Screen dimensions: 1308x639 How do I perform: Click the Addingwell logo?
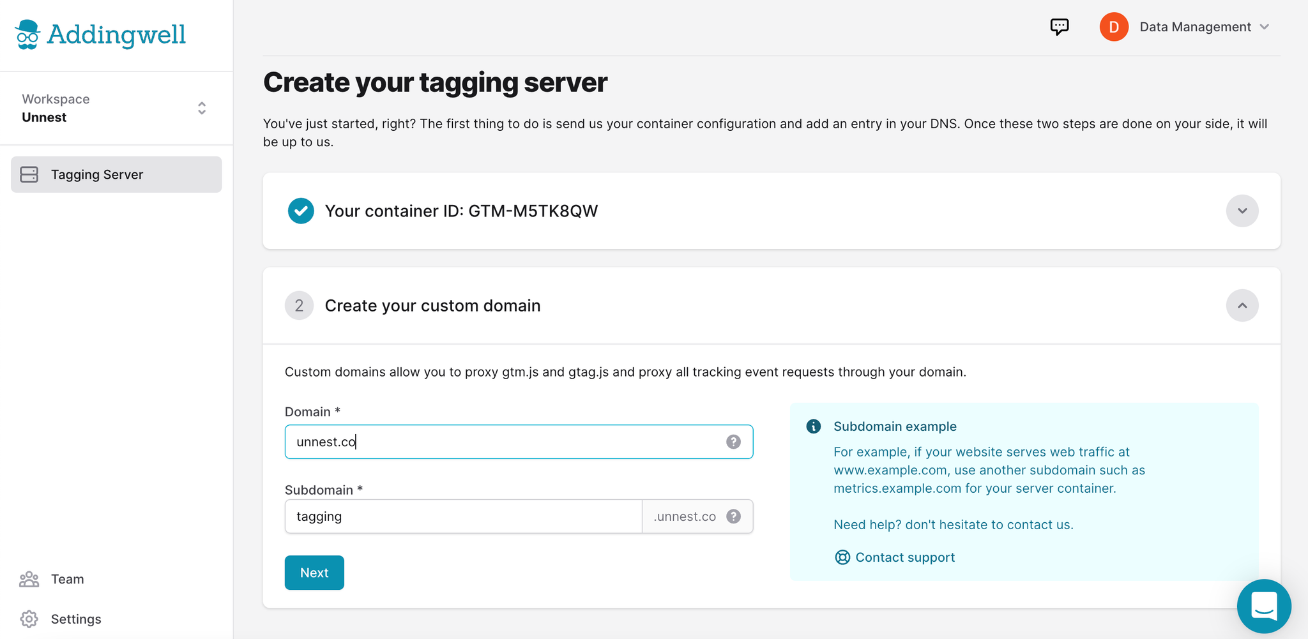pyautogui.click(x=100, y=34)
